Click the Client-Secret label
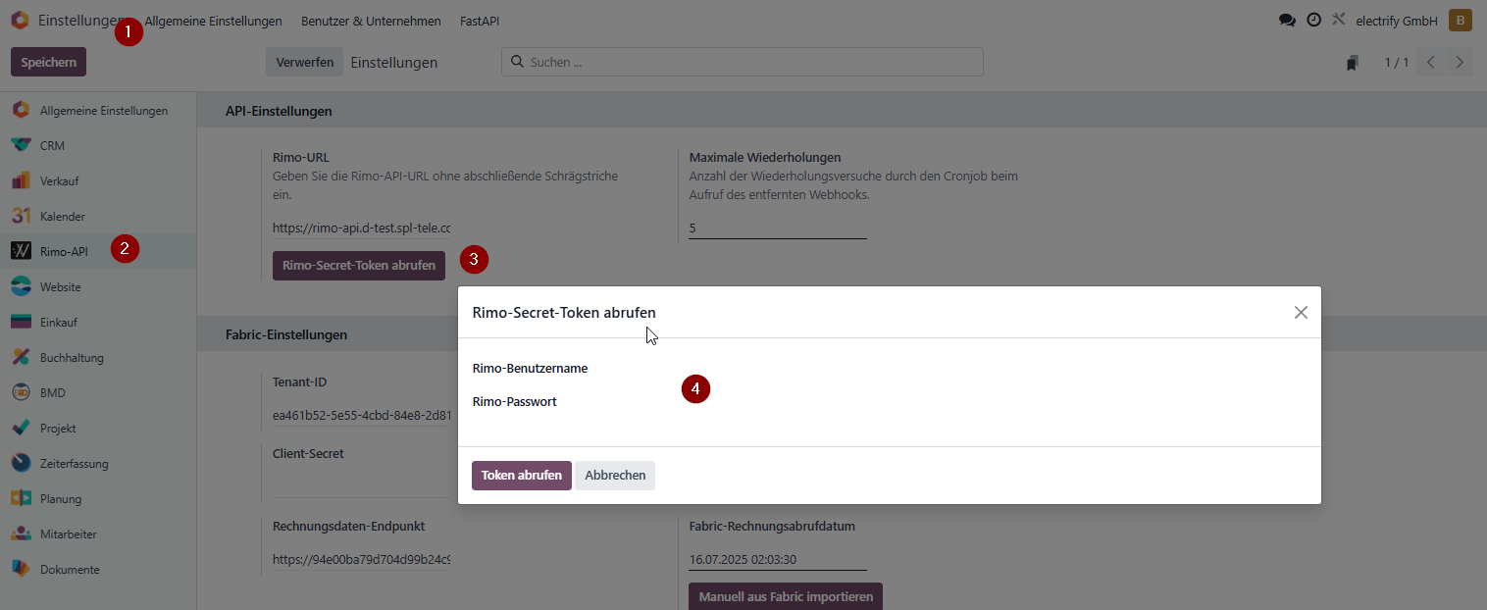 point(308,454)
